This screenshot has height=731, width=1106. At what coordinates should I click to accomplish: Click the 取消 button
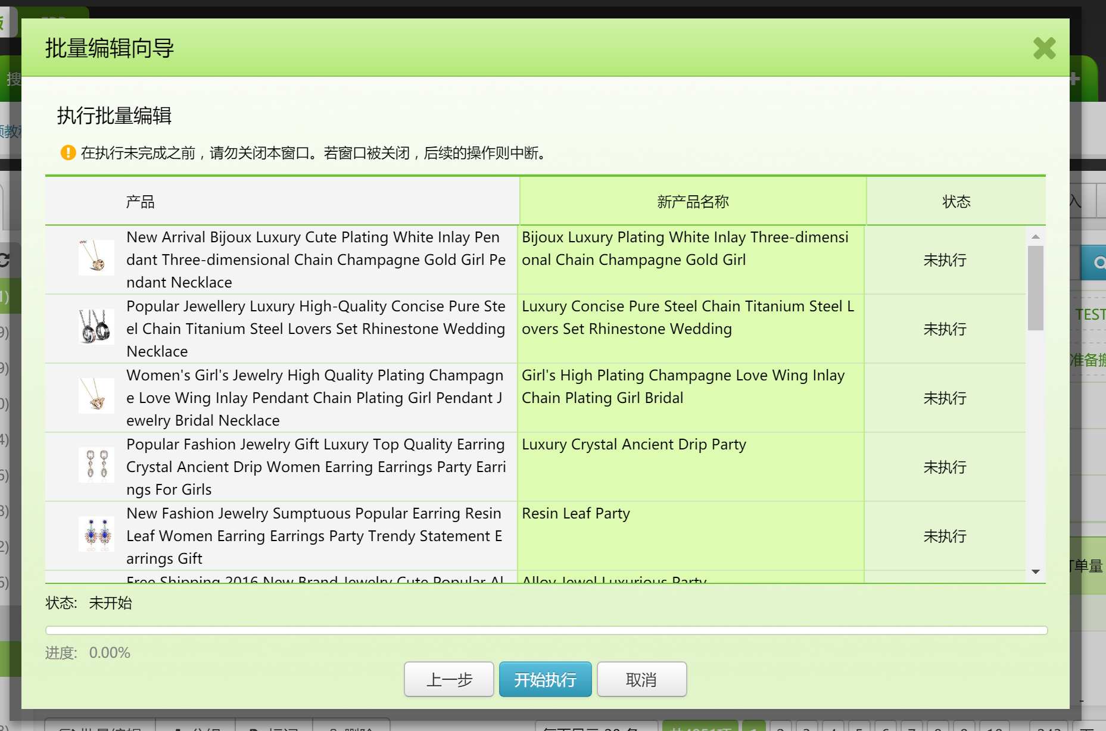[641, 679]
